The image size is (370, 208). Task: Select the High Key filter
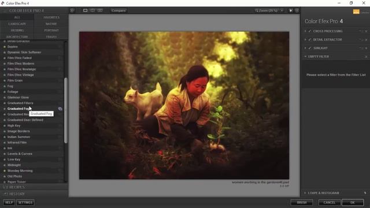click(14, 126)
